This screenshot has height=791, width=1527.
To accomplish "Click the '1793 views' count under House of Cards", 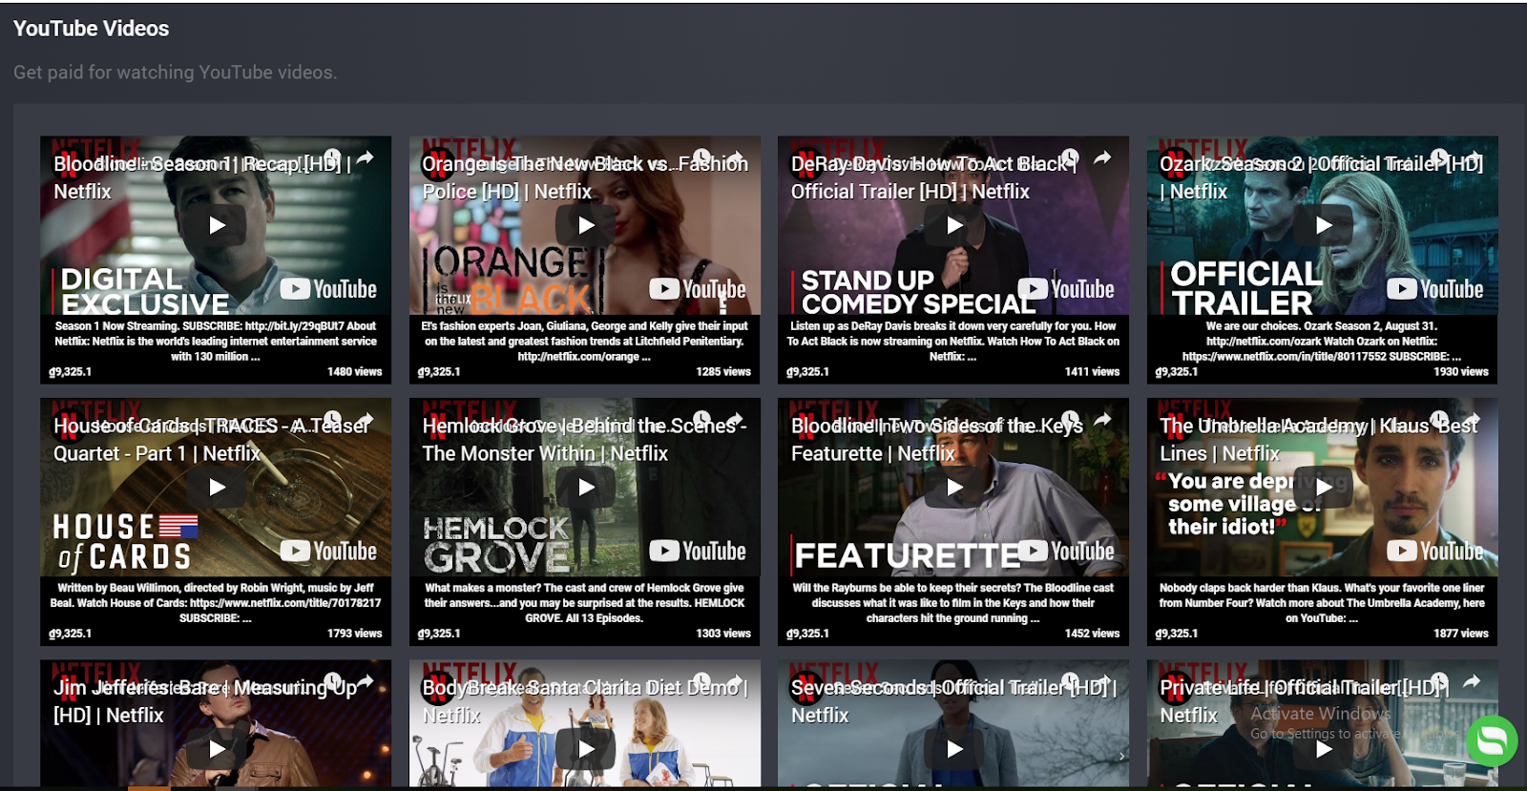I will [354, 634].
